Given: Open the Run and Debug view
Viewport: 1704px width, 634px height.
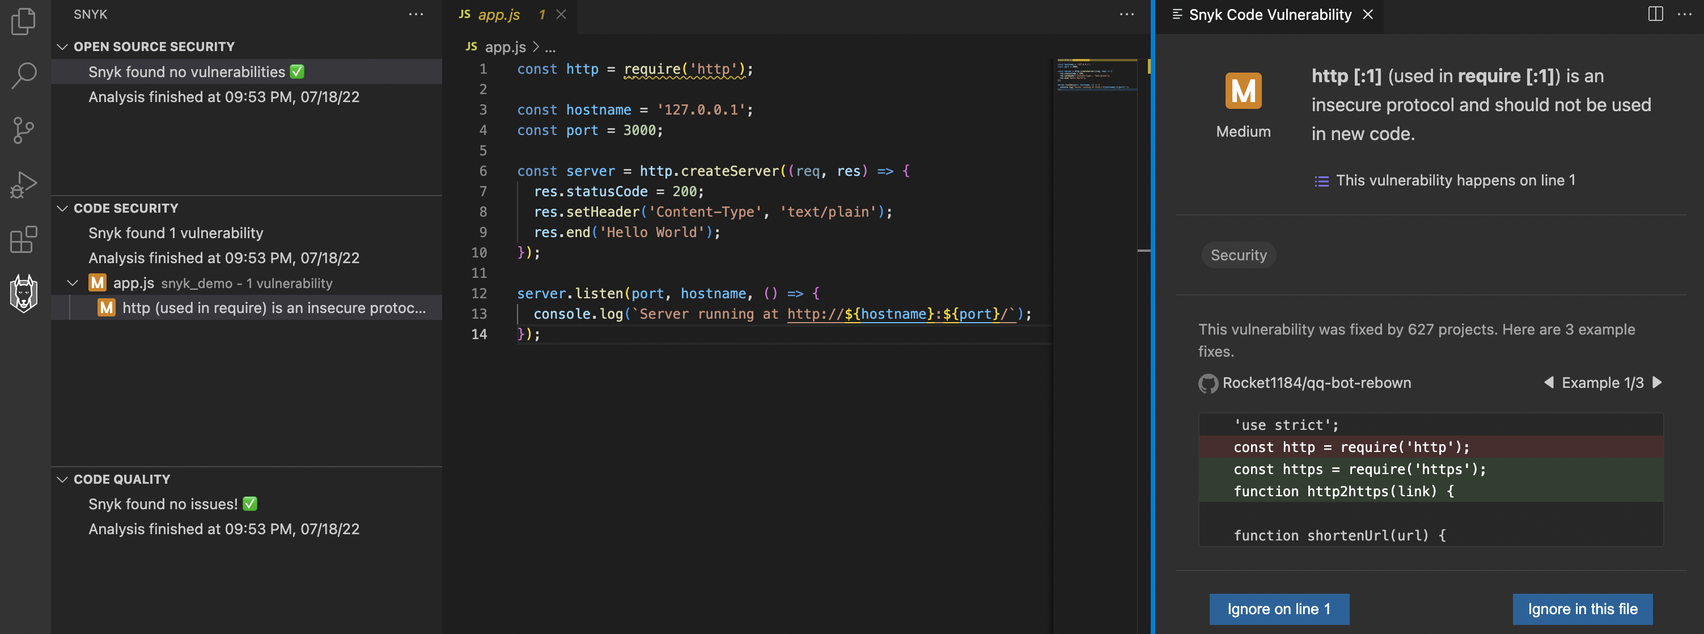Looking at the screenshot, I should pyautogui.click(x=24, y=185).
